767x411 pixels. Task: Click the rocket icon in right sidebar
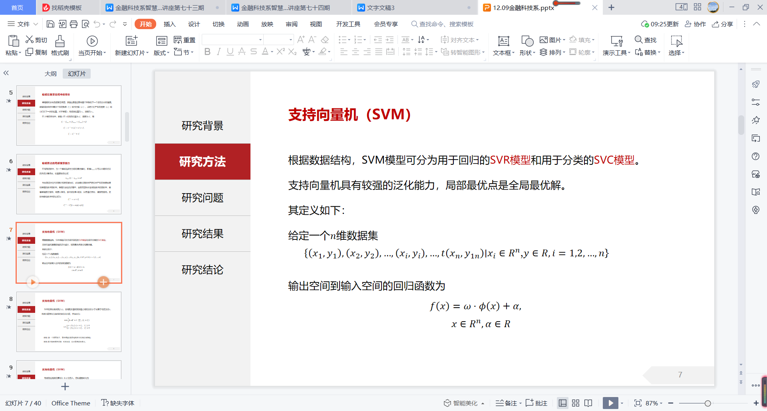click(x=755, y=84)
